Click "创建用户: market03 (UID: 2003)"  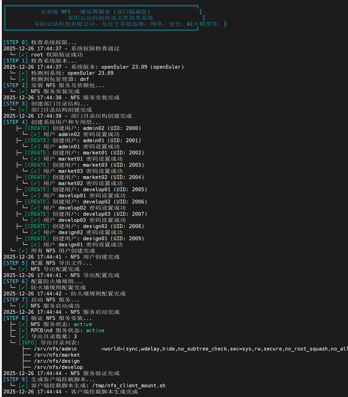tap(98, 165)
